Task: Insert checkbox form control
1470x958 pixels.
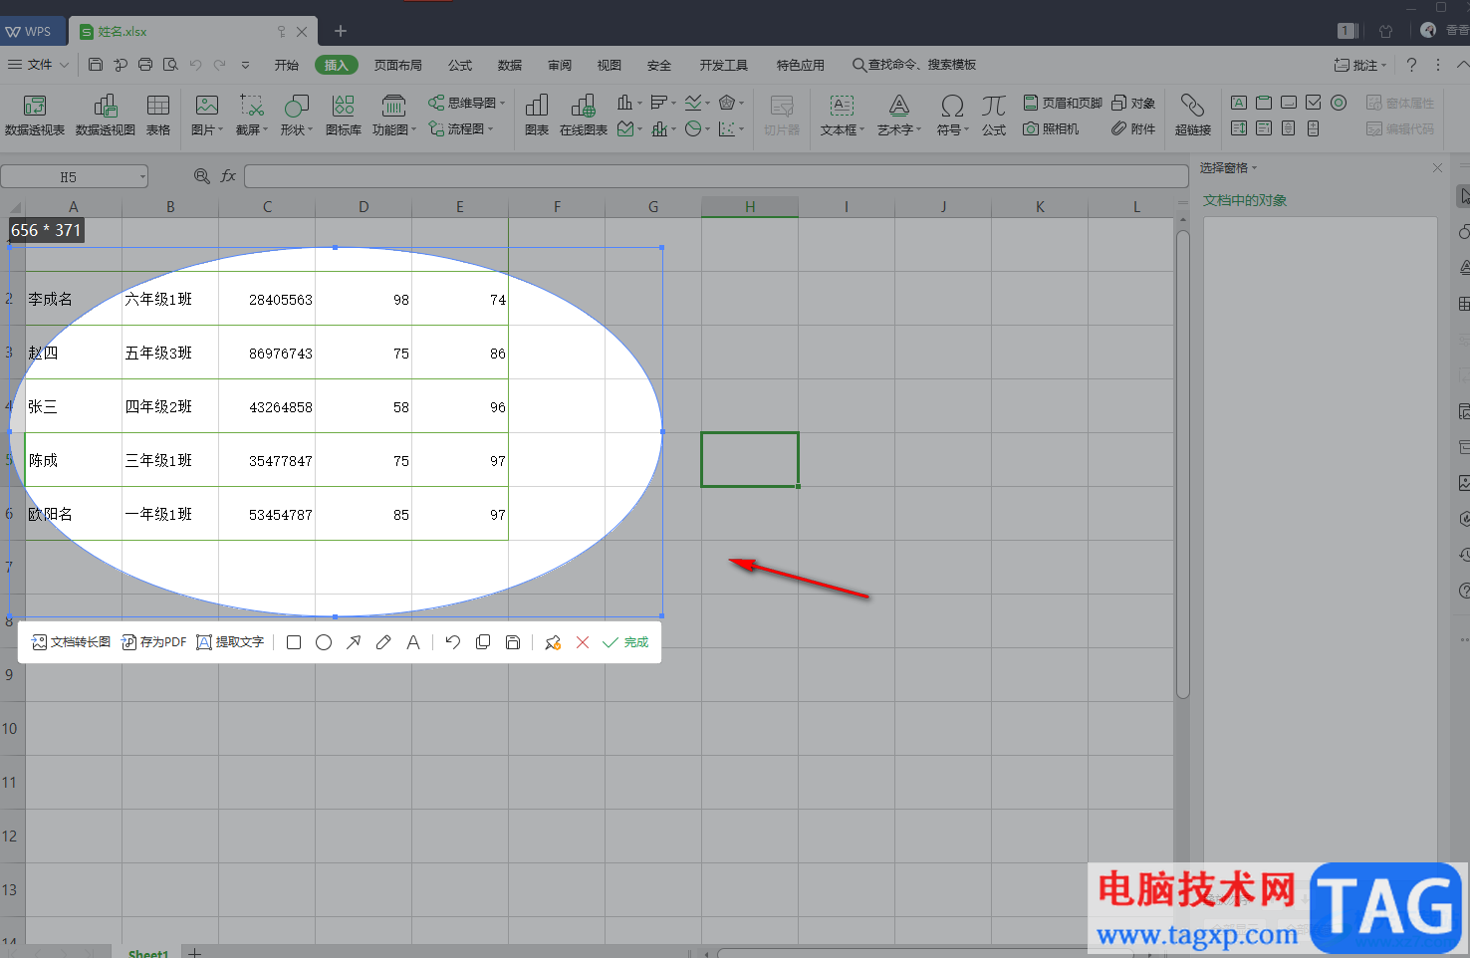Action: point(1314,103)
